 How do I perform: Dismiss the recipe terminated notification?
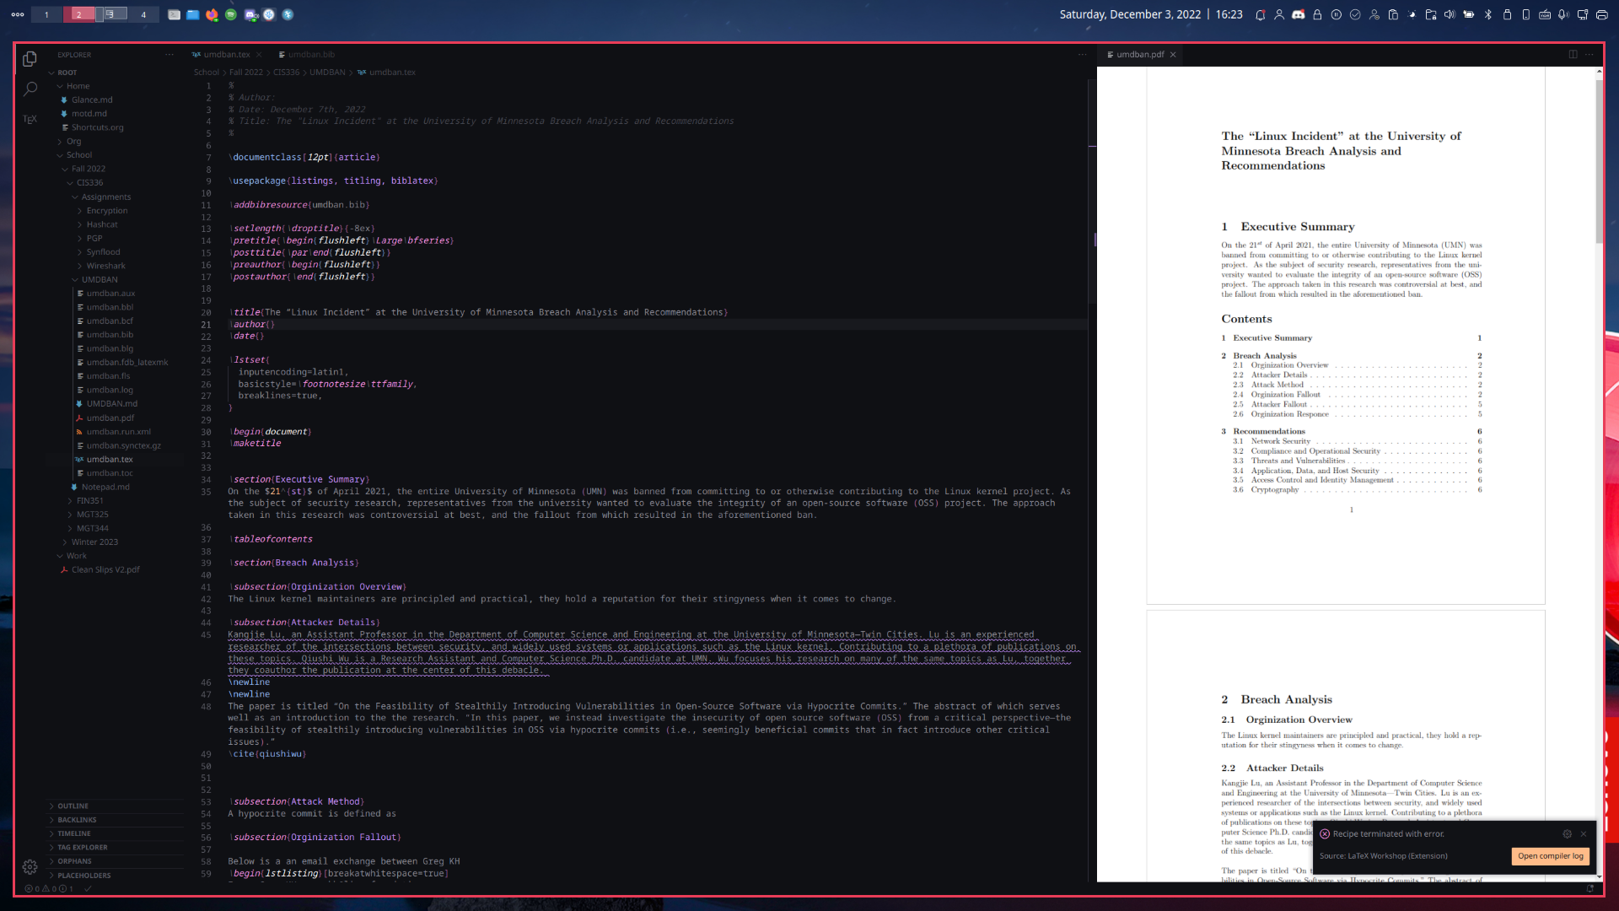coord(1584,833)
